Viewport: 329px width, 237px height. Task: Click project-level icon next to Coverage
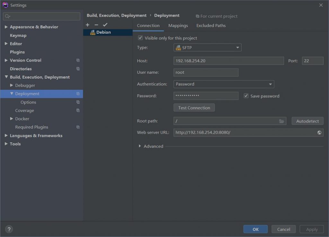(x=78, y=111)
